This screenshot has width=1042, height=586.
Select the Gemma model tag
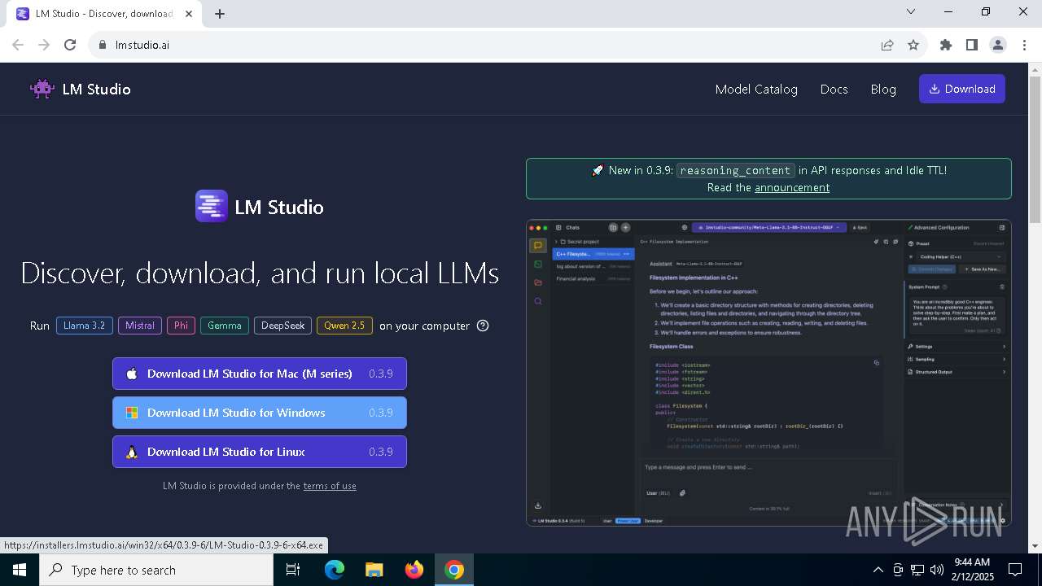pos(225,326)
